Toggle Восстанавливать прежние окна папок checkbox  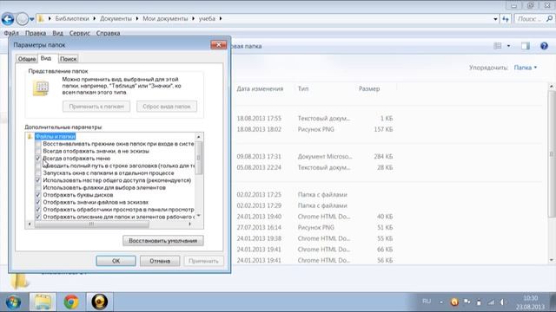tap(38, 144)
